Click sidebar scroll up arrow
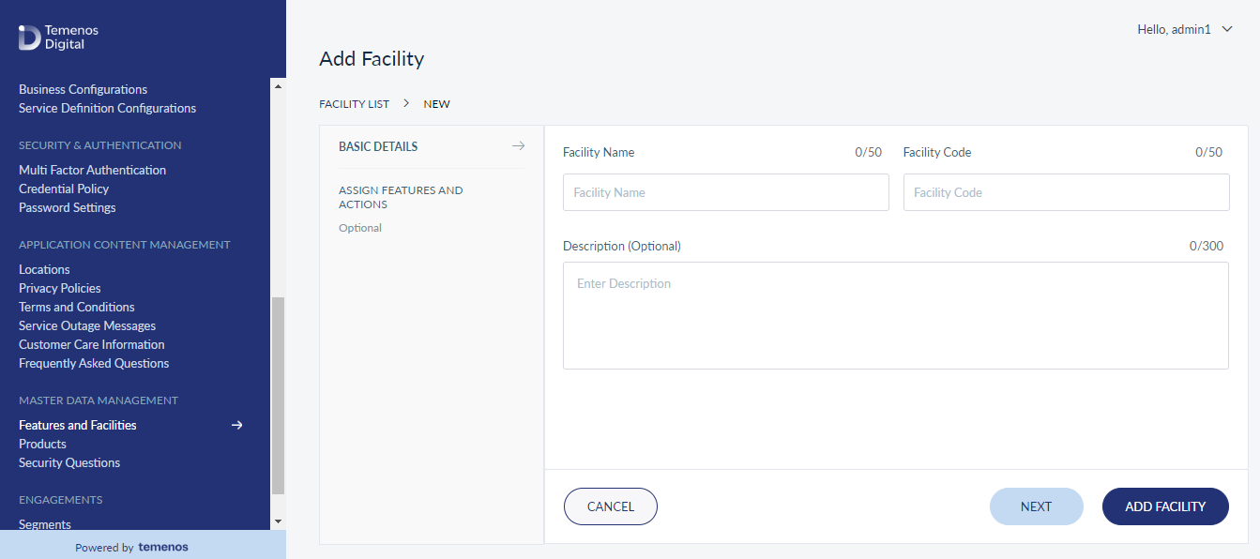The width and height of the screenshot is (1260, 559). 278,85
